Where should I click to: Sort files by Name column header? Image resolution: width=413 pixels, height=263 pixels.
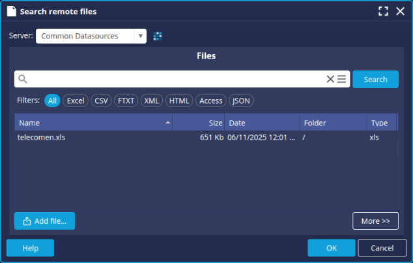[x=91, y=123]
